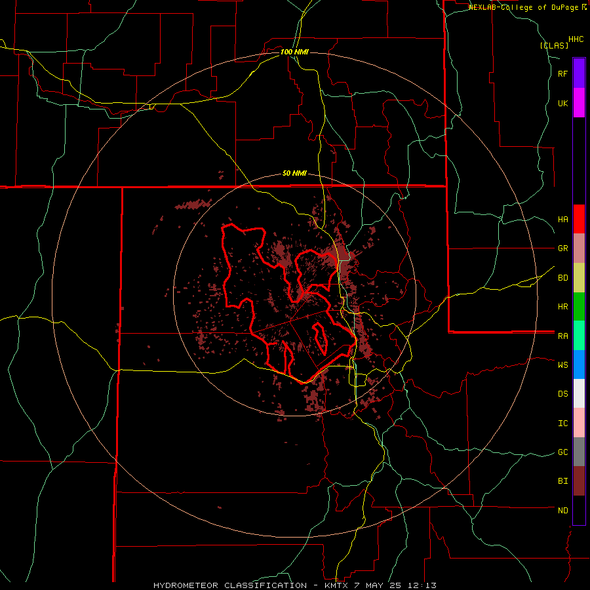Click the HHC product label

click(576, 39)
